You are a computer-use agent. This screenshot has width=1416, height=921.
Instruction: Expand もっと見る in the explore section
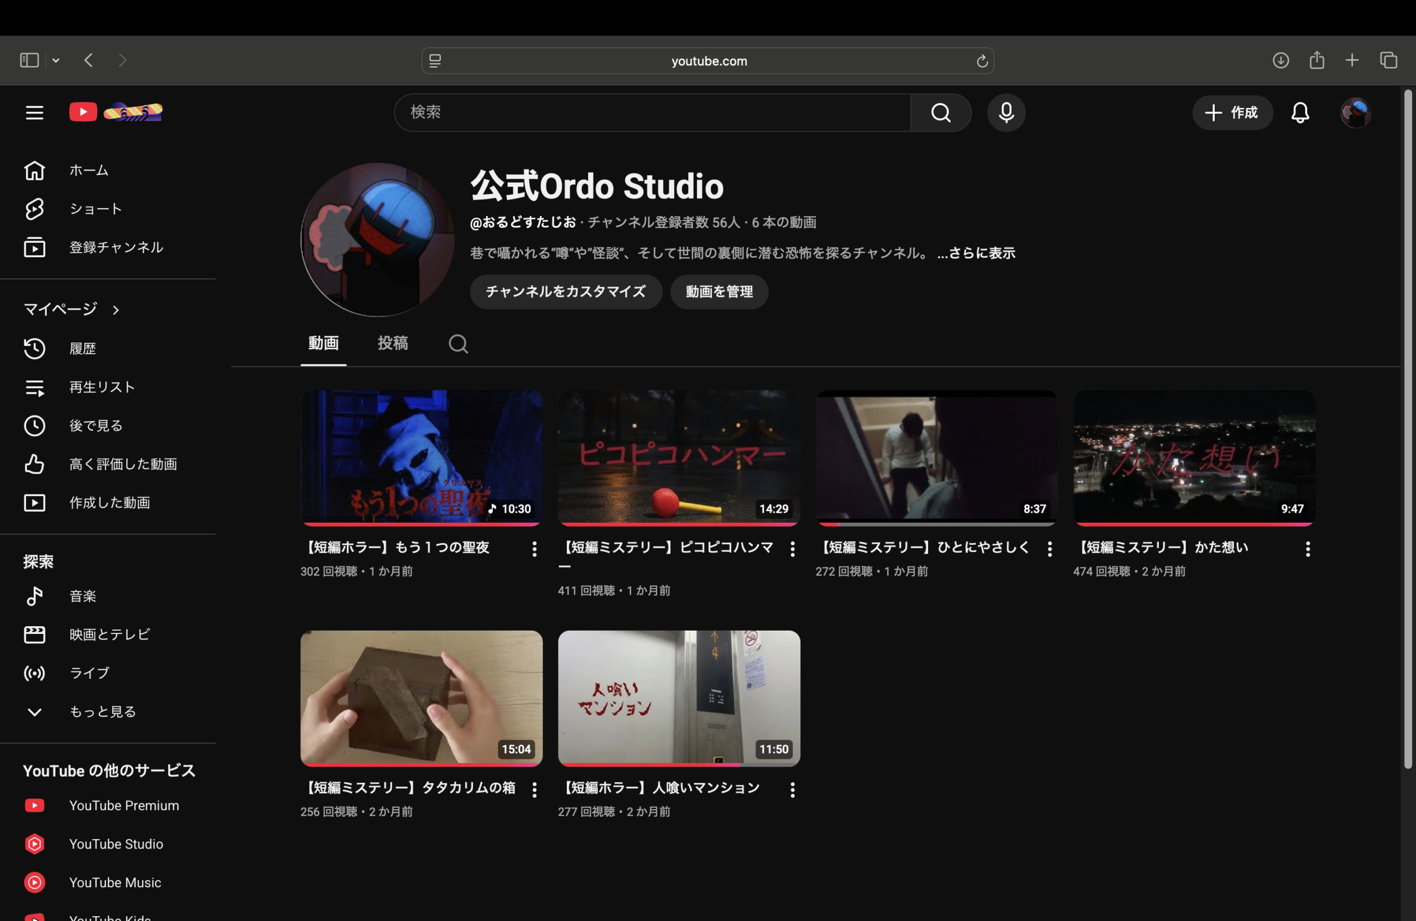click(x=102, y=711)
